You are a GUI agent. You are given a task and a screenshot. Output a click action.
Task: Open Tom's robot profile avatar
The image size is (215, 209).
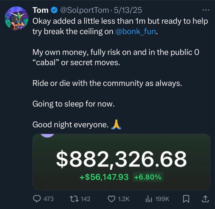pos(17,18)
